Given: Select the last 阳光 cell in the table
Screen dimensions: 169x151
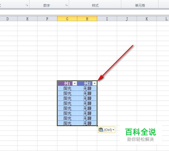Looking at the screenshot, I should pyautogui.click(x=67, y=123).
